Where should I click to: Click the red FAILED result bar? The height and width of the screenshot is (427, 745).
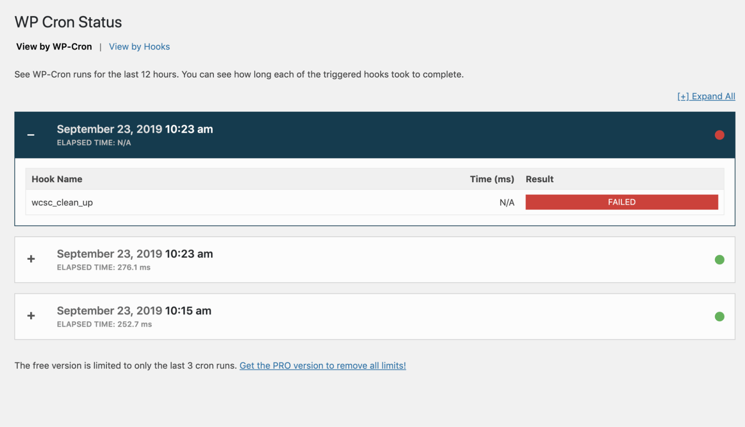pos(622,202)
